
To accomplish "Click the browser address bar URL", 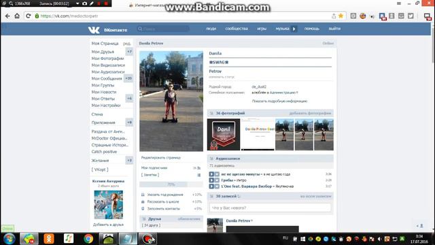I will [69, 16].
